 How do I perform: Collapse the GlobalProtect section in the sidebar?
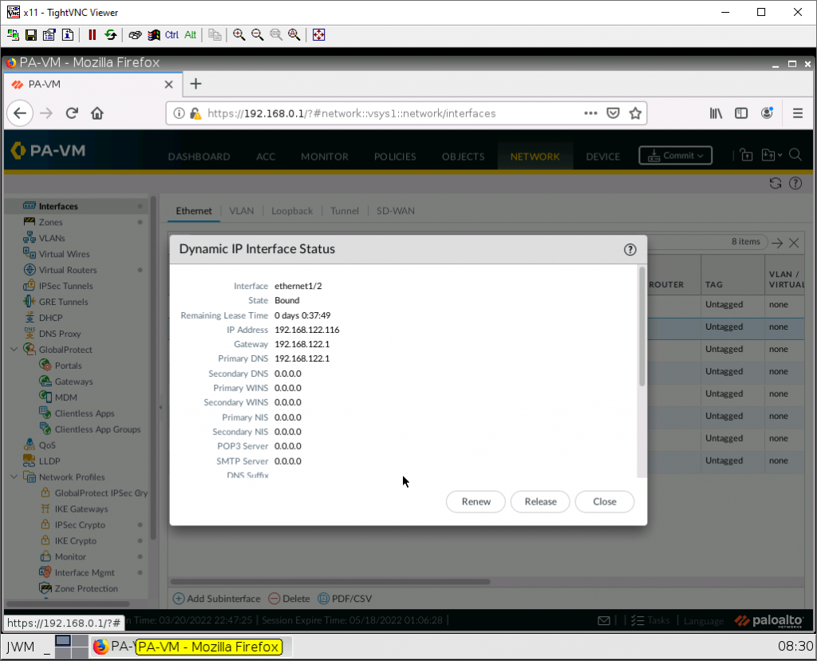[x=13, y=349]
